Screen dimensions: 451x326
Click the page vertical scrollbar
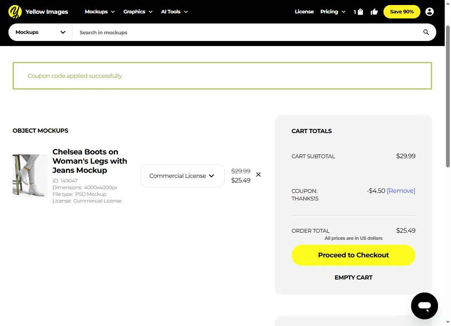point(448,96)
